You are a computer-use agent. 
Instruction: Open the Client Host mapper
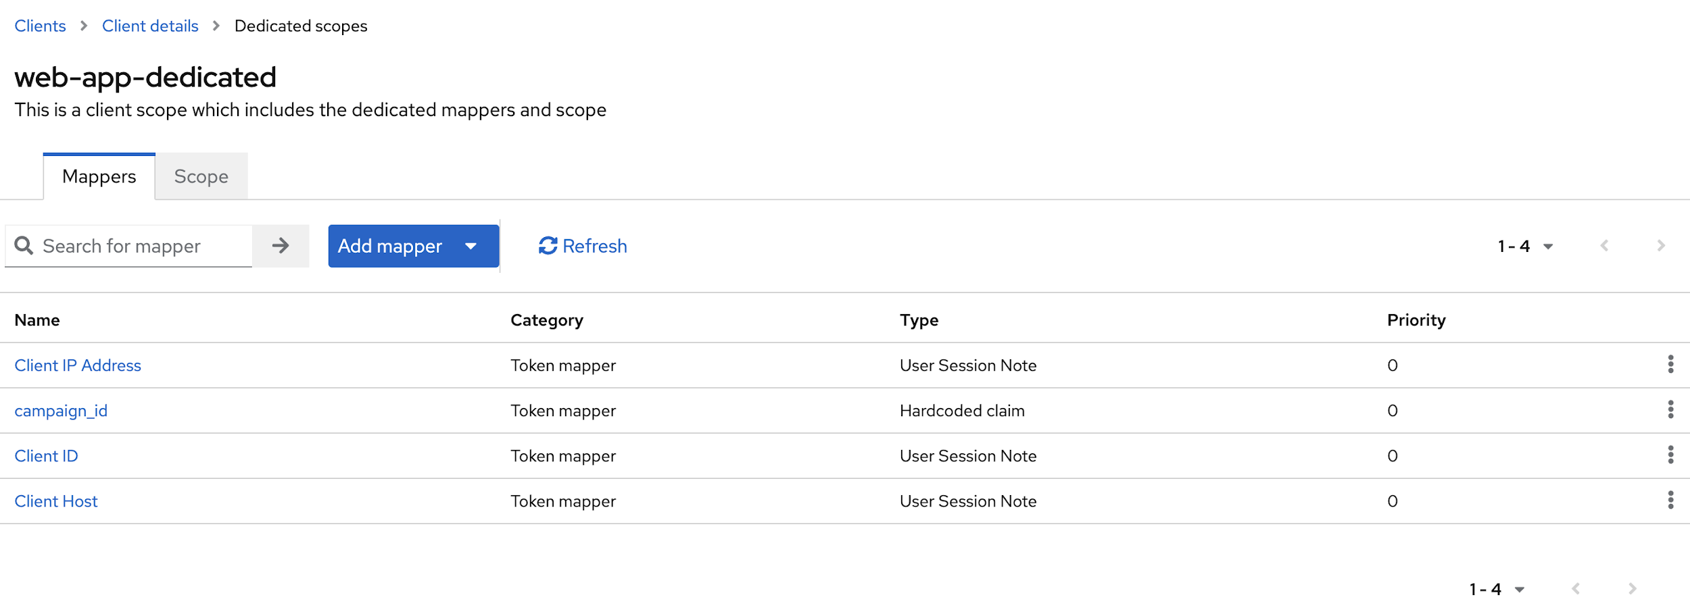coord(56,501)
